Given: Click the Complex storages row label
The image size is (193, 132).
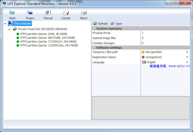Looking at the screenshot, I should coord(103,43).
